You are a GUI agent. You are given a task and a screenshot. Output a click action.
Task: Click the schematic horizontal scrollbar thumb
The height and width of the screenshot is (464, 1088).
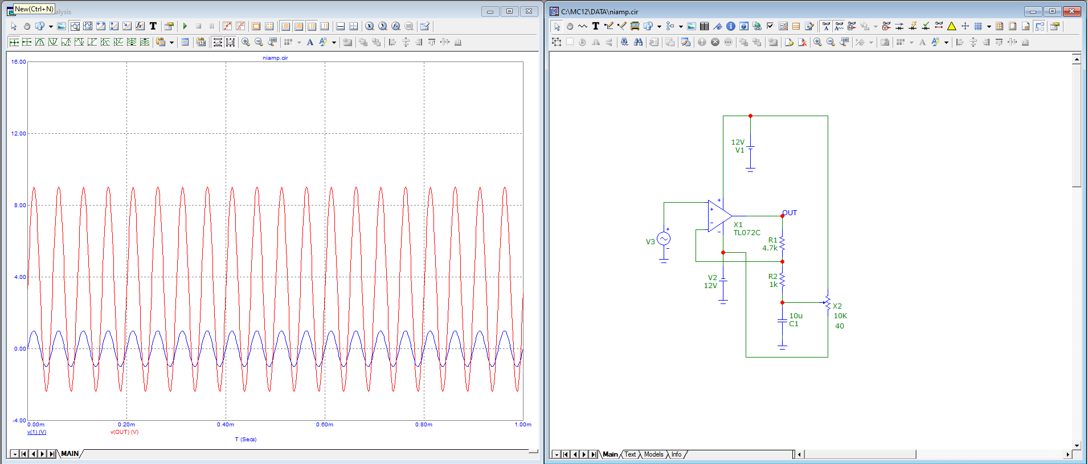pos(860,454)
